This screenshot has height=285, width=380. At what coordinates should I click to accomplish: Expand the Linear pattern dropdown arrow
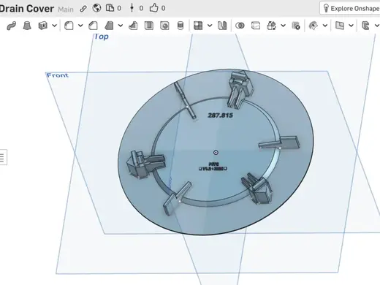(x=210, y=26)
